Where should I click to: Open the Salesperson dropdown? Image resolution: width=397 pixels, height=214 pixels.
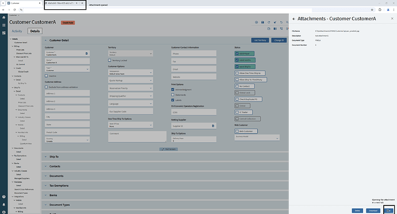pos(131,72)
